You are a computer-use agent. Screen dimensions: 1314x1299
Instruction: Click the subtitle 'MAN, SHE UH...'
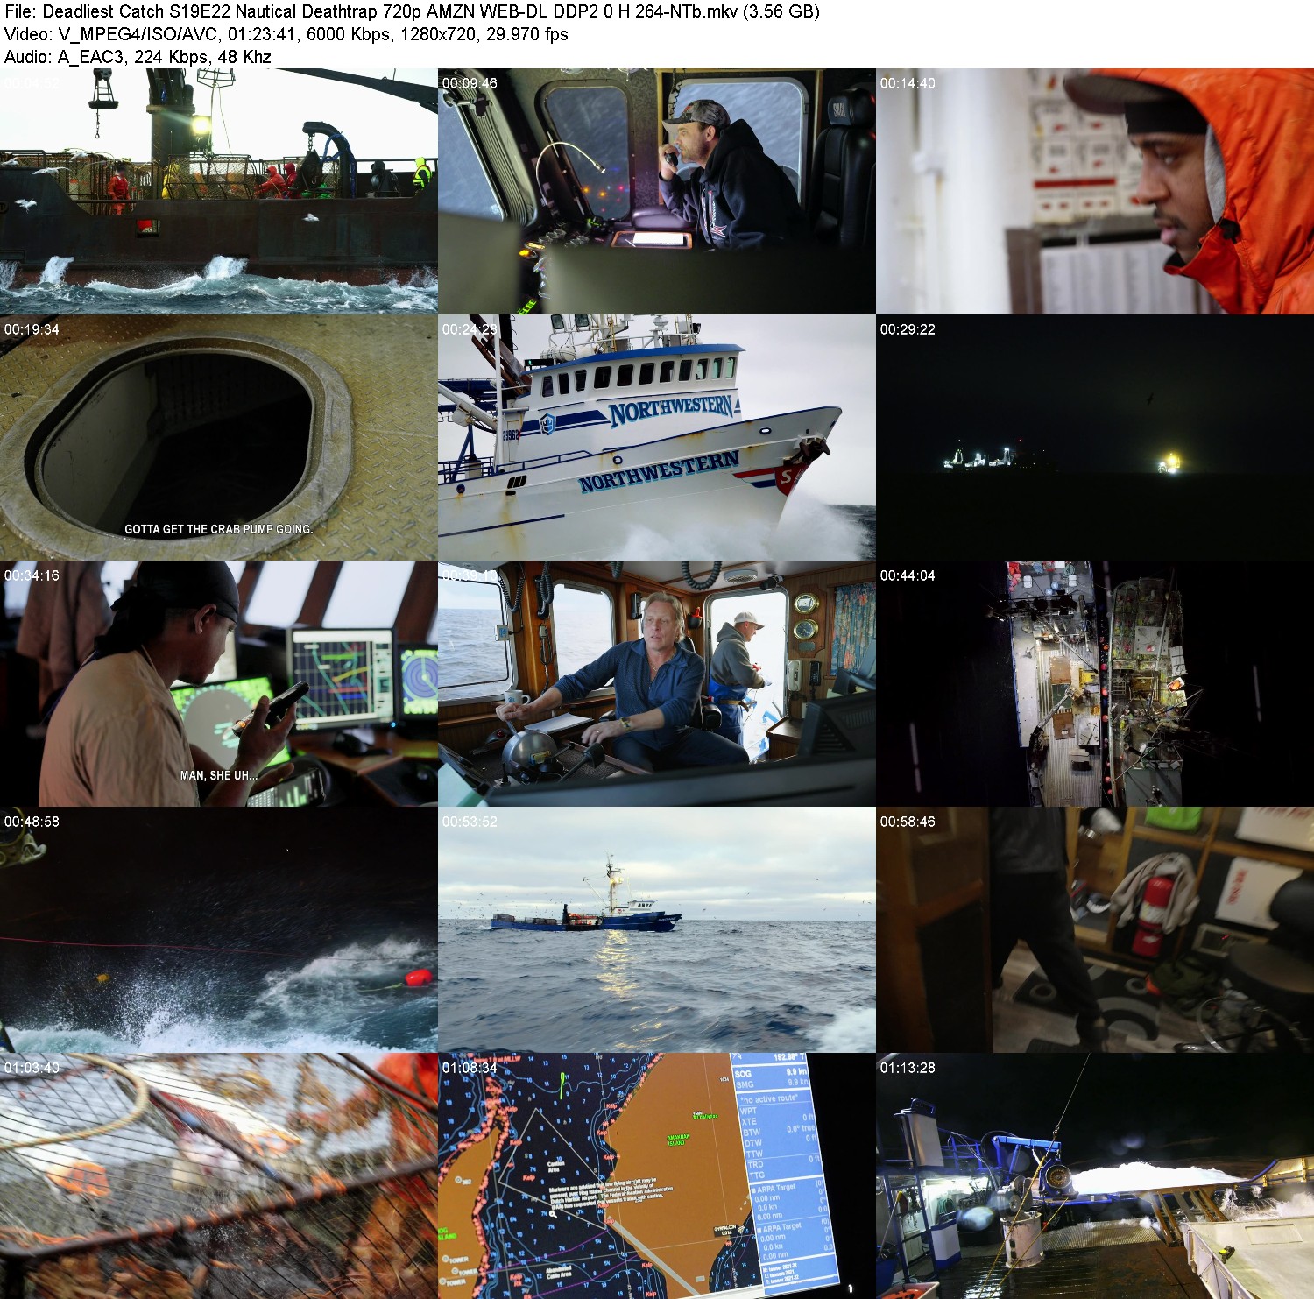(219, 775)
